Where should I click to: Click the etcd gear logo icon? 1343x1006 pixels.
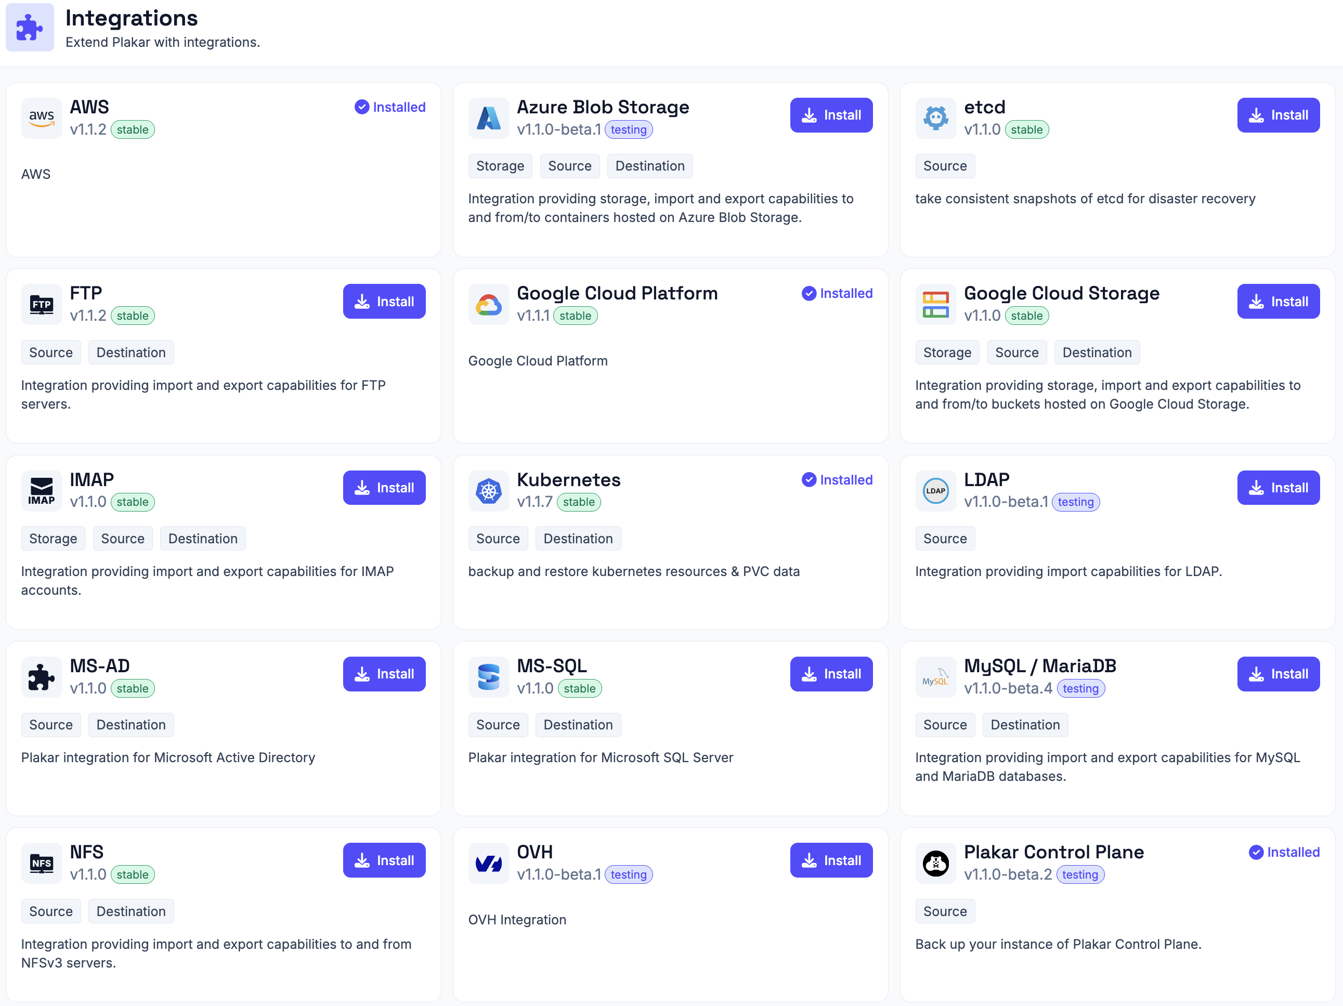tap(935, 118)
